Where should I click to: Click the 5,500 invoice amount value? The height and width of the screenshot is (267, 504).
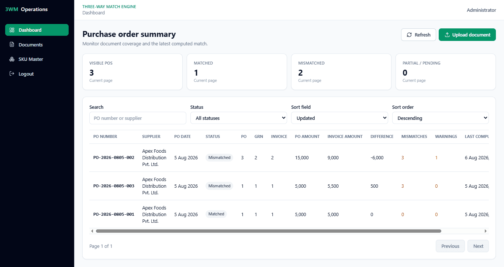pyautogui.click(x=333, y=186)
